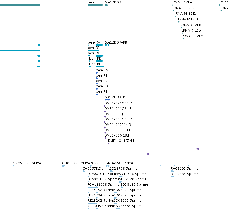Viewport: 228px width, 210px height.
Task: Select the ben-PA protein label
Action: tap(102, 70)
